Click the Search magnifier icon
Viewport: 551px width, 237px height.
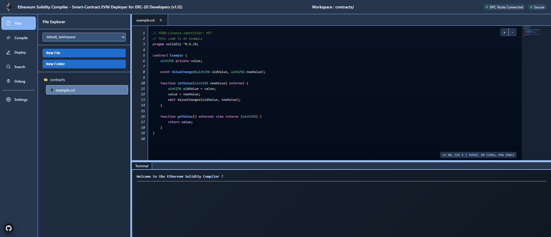click(x=8, y=67)
